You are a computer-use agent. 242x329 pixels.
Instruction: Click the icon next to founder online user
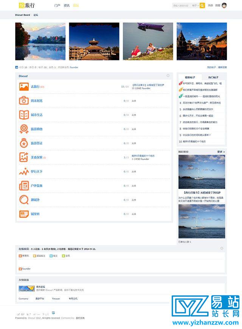tap(20, 269)
